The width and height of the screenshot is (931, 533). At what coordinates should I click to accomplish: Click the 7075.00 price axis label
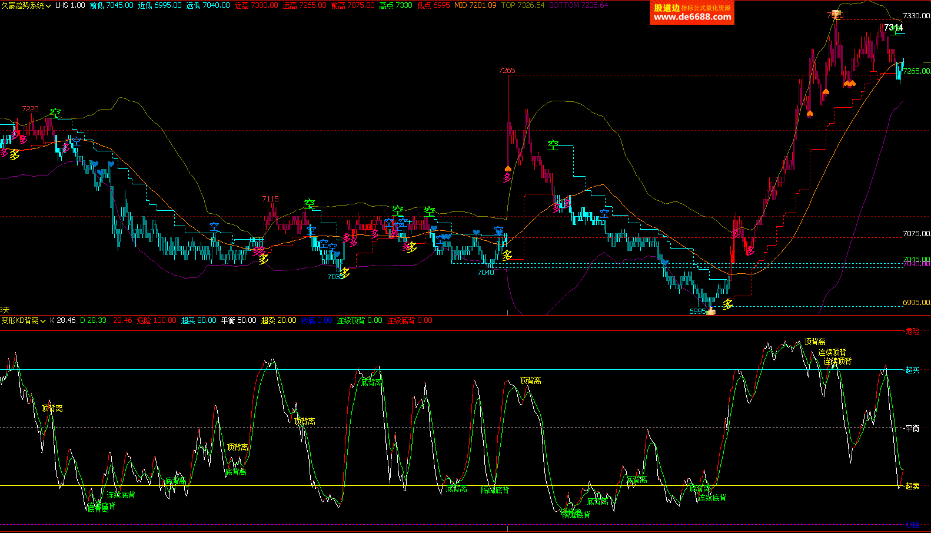click(x=916, y=234)
